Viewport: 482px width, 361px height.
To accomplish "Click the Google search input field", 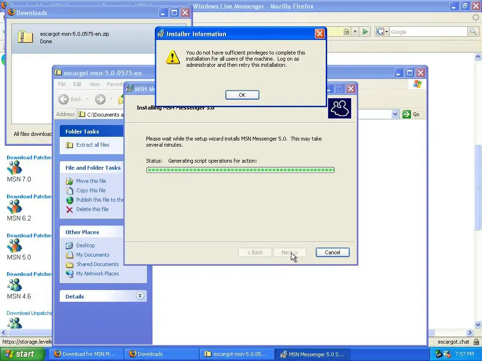I will (428, 31).
